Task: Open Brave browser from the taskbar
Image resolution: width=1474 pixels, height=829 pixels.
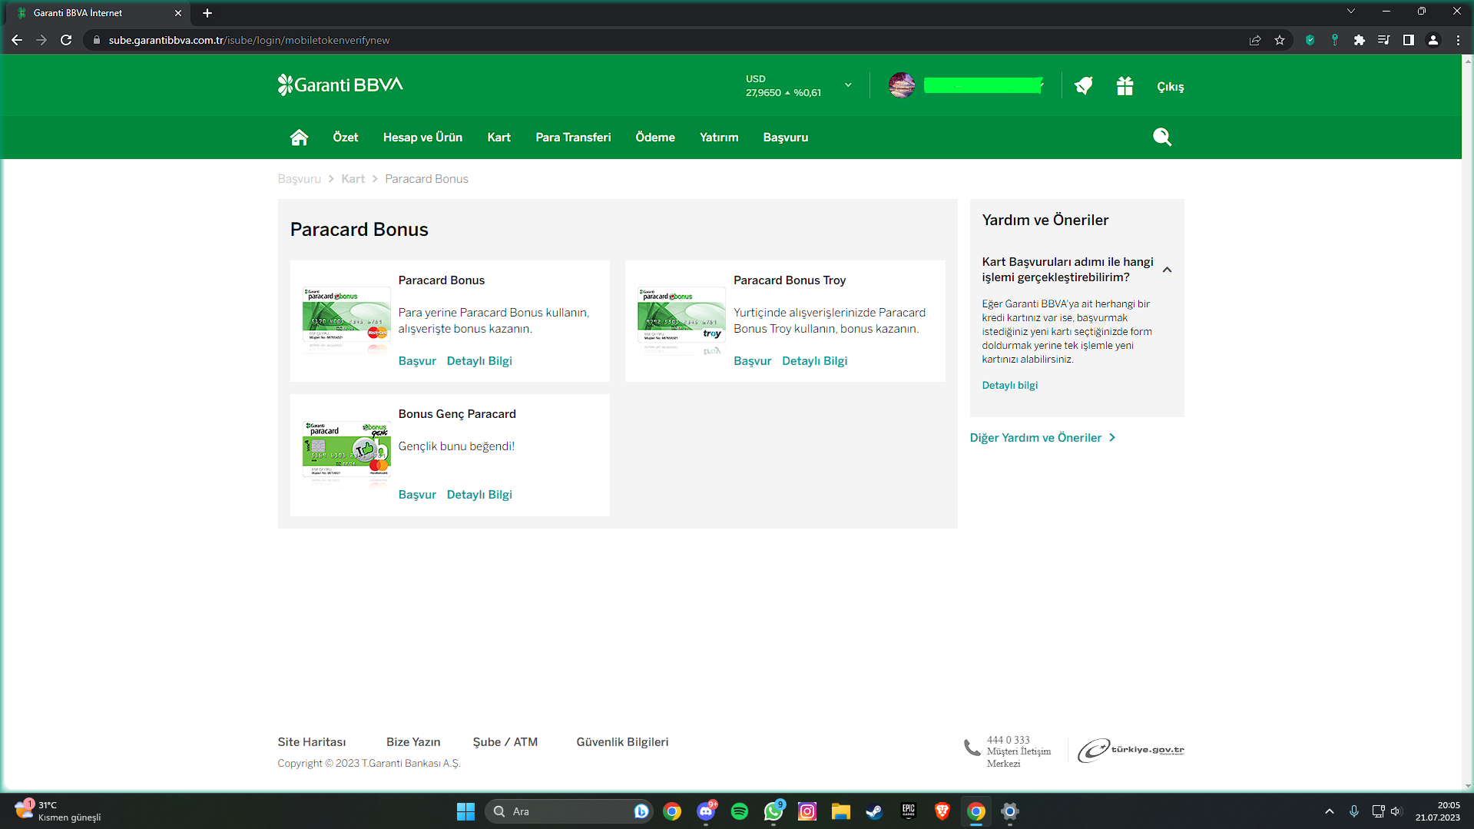Action: pyautogui.click(x=942, y=811)
